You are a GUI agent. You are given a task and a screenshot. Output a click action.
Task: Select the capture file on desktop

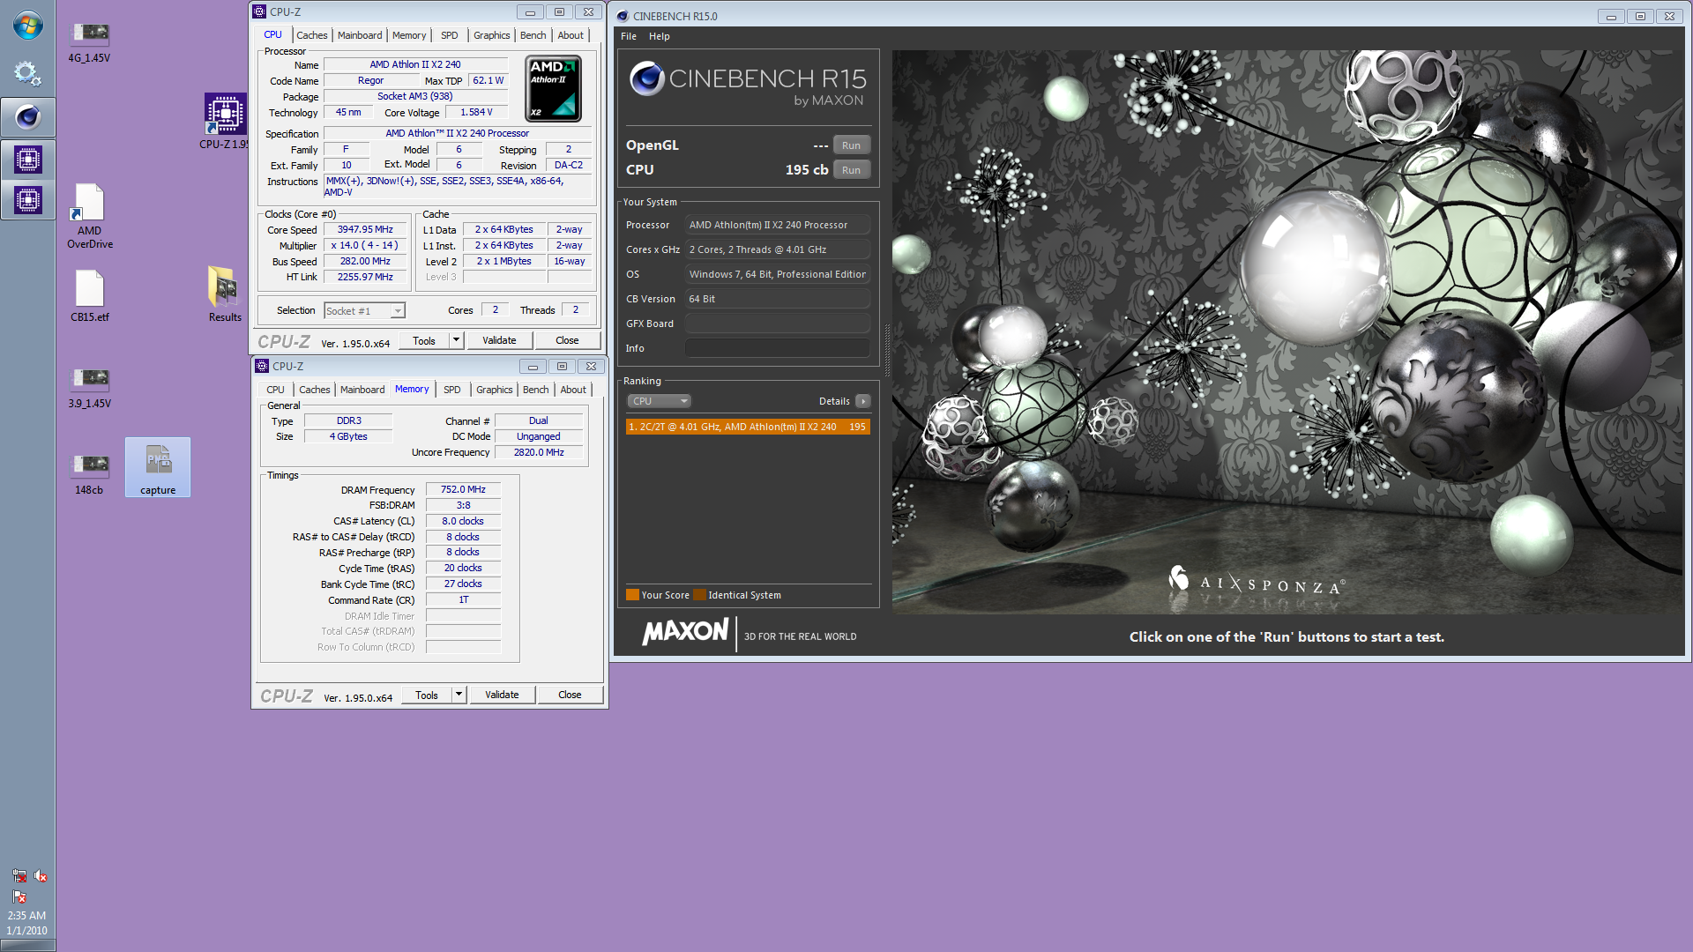[x=158, y=468]
